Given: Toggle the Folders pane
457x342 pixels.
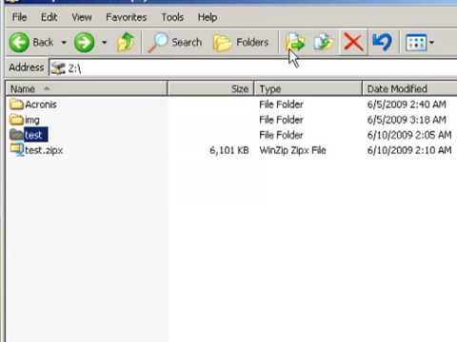Looking at the screenshot, I should pos(241,42).
